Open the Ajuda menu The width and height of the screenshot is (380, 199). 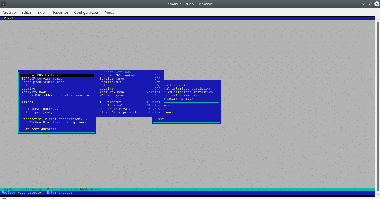click(109, 12)
